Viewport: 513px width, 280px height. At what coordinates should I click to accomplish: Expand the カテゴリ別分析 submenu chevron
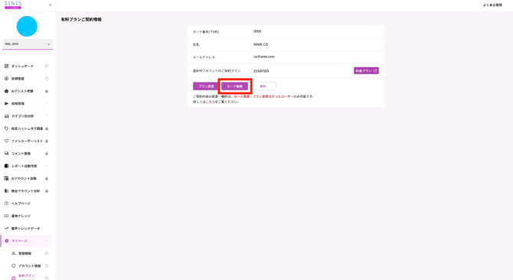point(47,116)
